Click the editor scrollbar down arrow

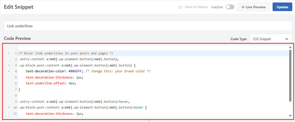tap(290, 116)
